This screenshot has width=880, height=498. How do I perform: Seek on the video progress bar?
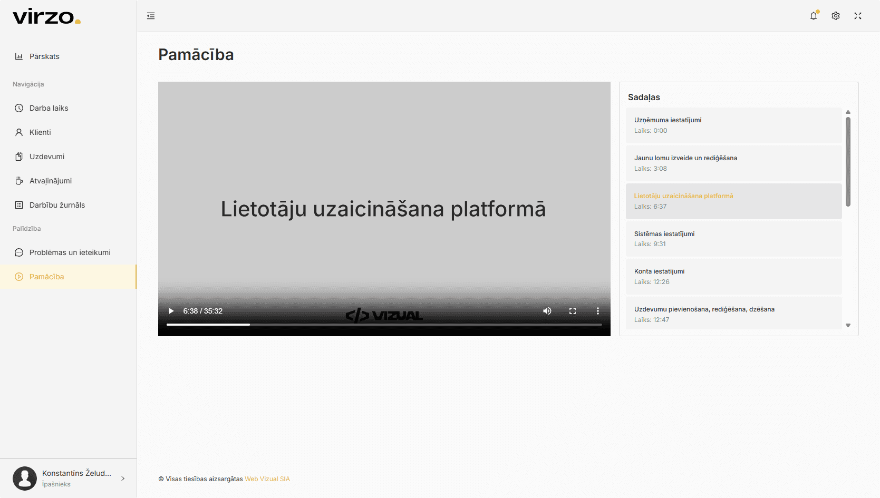point(384,325)
